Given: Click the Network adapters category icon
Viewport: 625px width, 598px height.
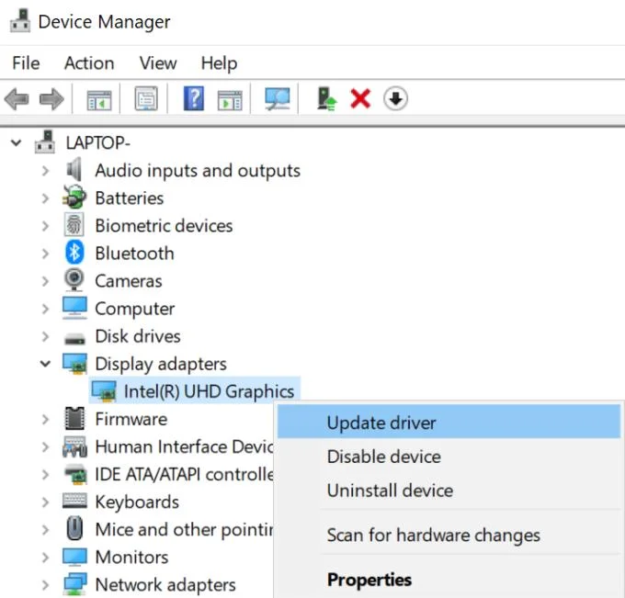Looking at the screenshot, I should click(75, 584).
